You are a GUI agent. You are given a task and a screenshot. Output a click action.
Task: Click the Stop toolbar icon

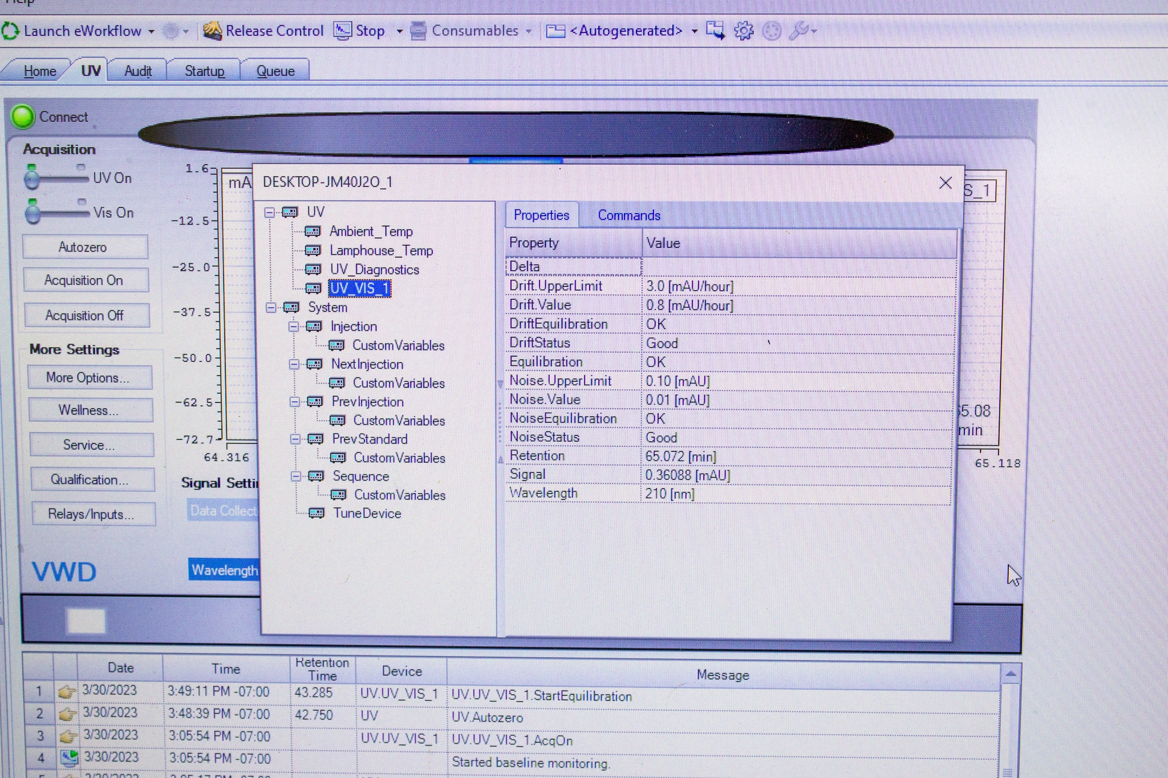pos(342,31)
